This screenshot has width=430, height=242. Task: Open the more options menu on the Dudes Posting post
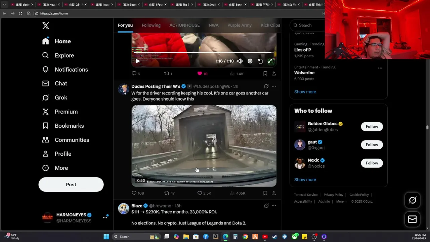point(274,86)
